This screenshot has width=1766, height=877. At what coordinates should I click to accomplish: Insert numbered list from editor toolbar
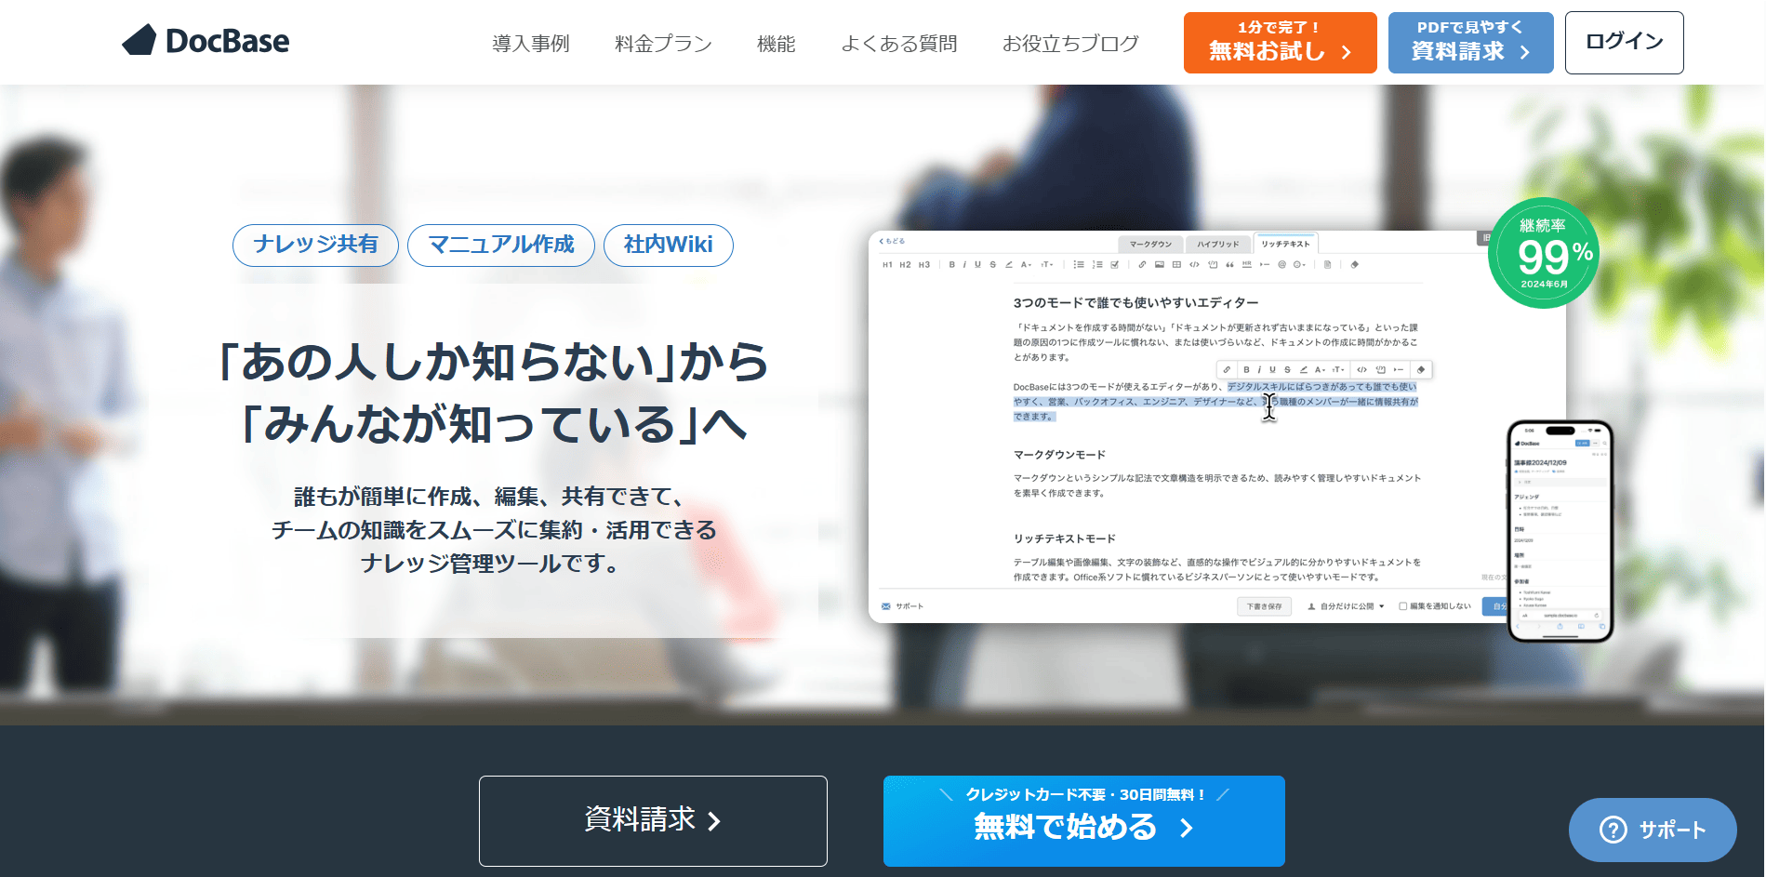click(x=1097, y=265)
